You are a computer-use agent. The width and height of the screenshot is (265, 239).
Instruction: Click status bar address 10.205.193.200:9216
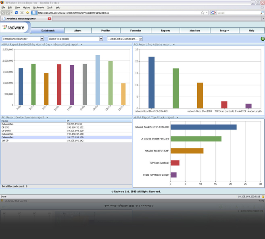coord(249,196)
